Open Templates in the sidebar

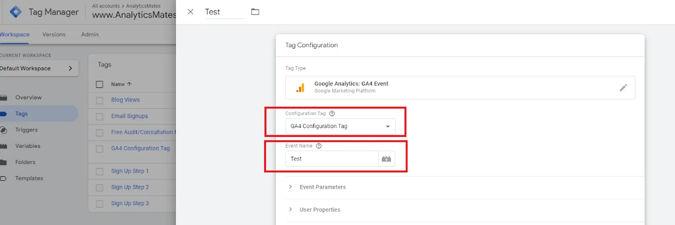pos(29,178)
